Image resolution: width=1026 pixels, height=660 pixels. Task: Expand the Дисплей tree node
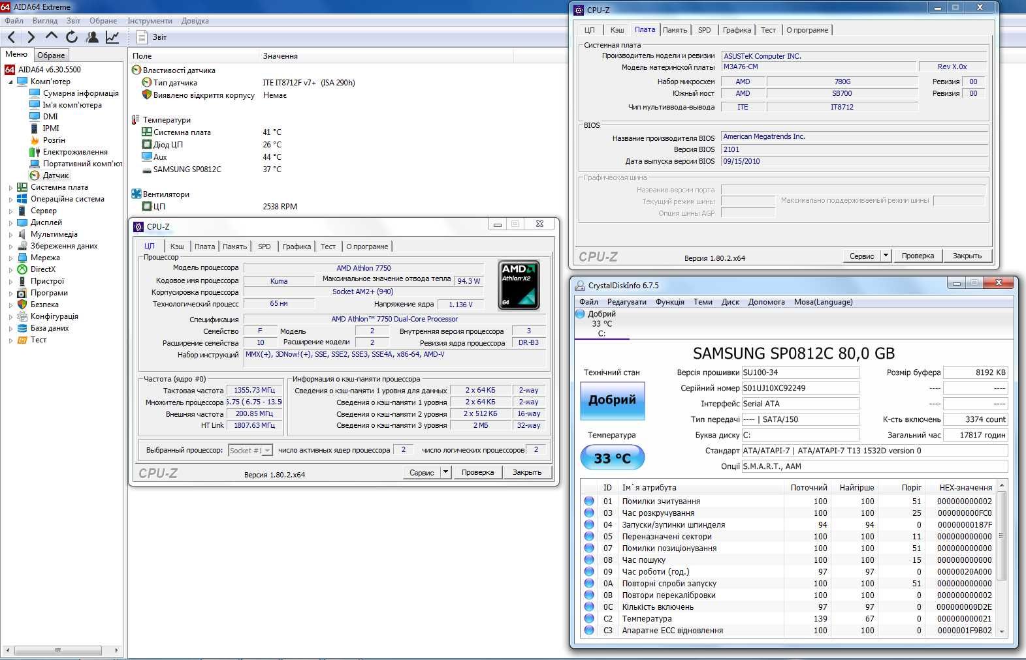10,222
